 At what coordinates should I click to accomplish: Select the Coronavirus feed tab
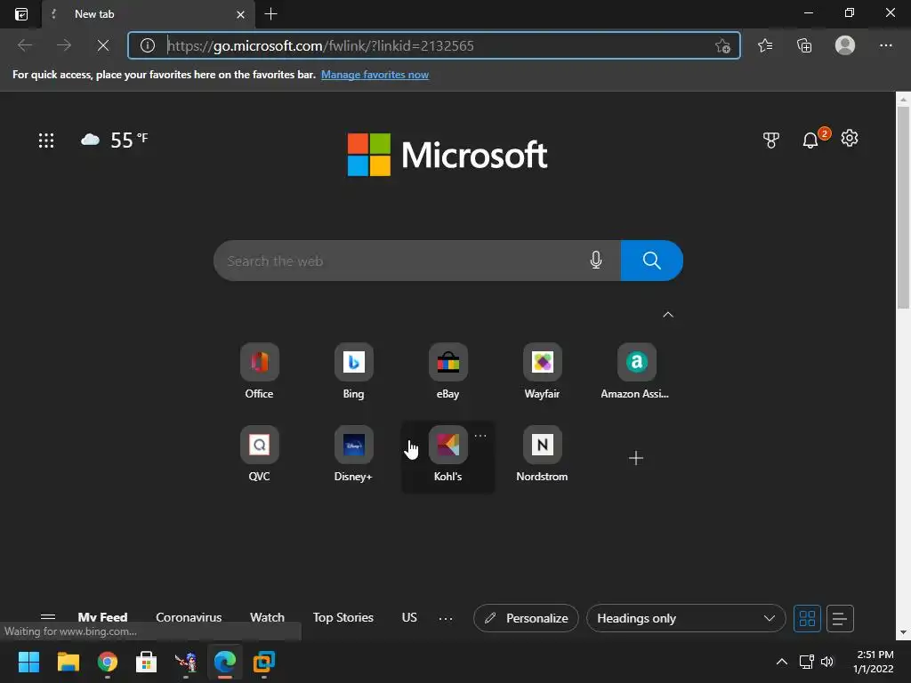(x=189, y=617)
